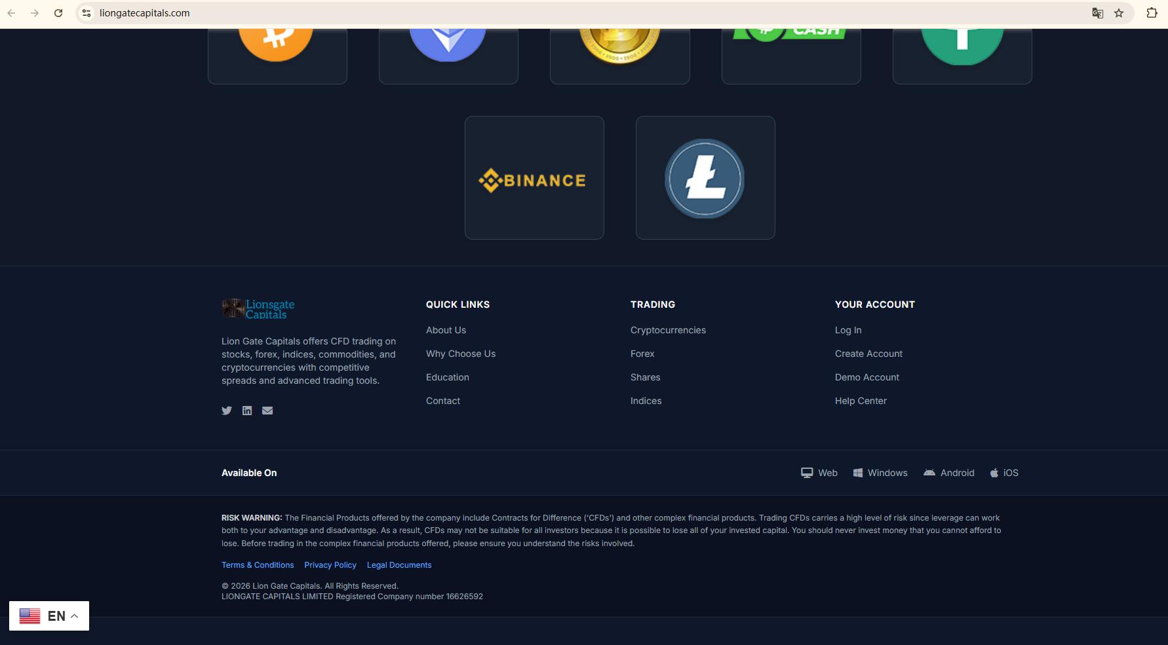Viewport: 1168px width, 645px height.
Task: Open the Terms & Conditions link
Action: coord(258,565)
